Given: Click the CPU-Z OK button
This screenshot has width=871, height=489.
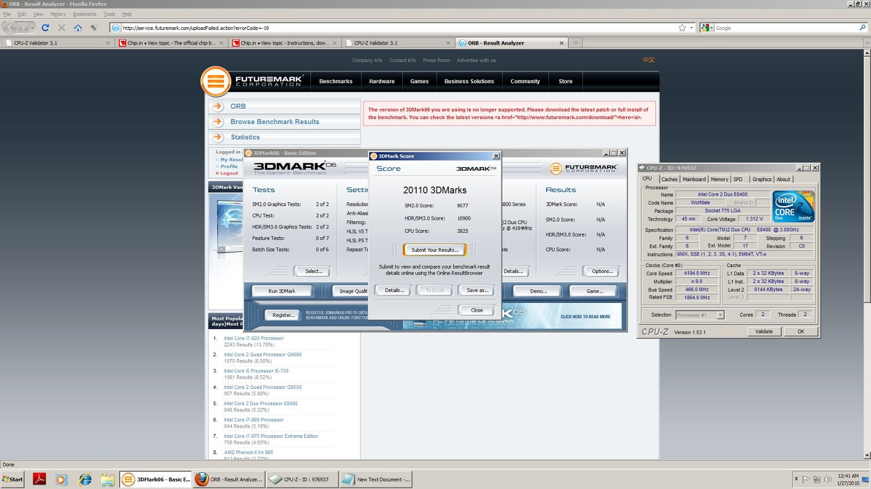Looking at the screenshot, I should [801, 331].
